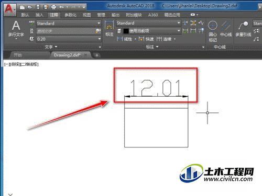Image resolution: width=262 pixels, height=196 pixels.
Task: Click the plot printer icon
Action: [53, 7]
